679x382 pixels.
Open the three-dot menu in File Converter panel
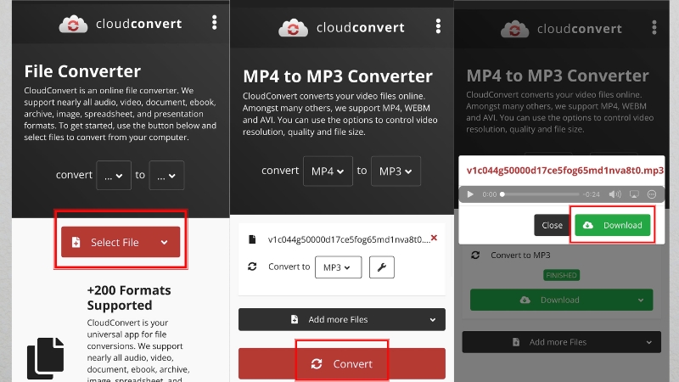(215, 23)
